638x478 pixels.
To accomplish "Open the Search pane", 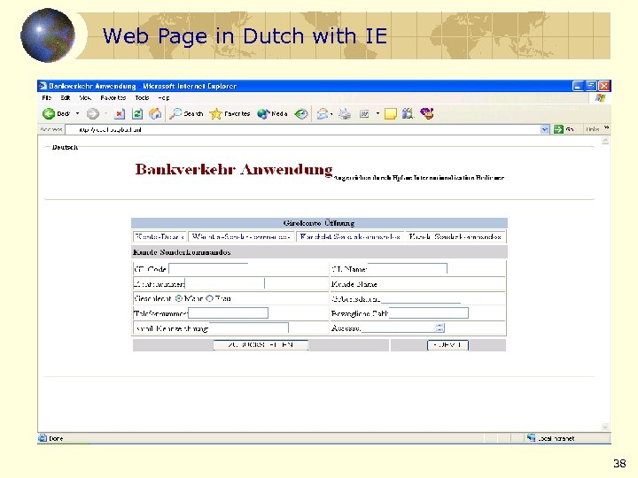I will click(186, 114).
